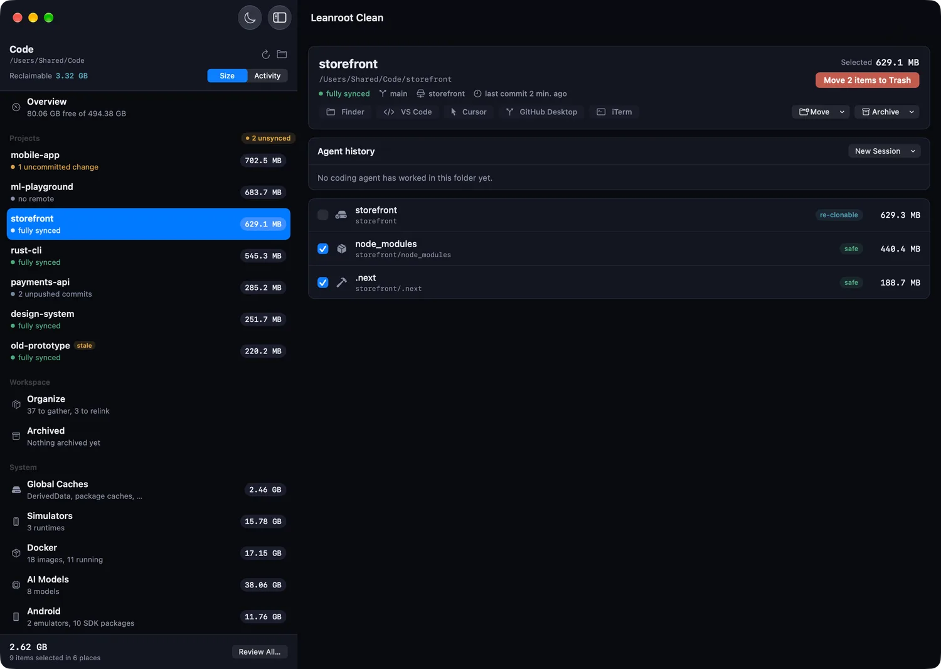Toggle the sidebar panel icon
The width and height of the screenshot is (941, 669).
coord(280,18)
